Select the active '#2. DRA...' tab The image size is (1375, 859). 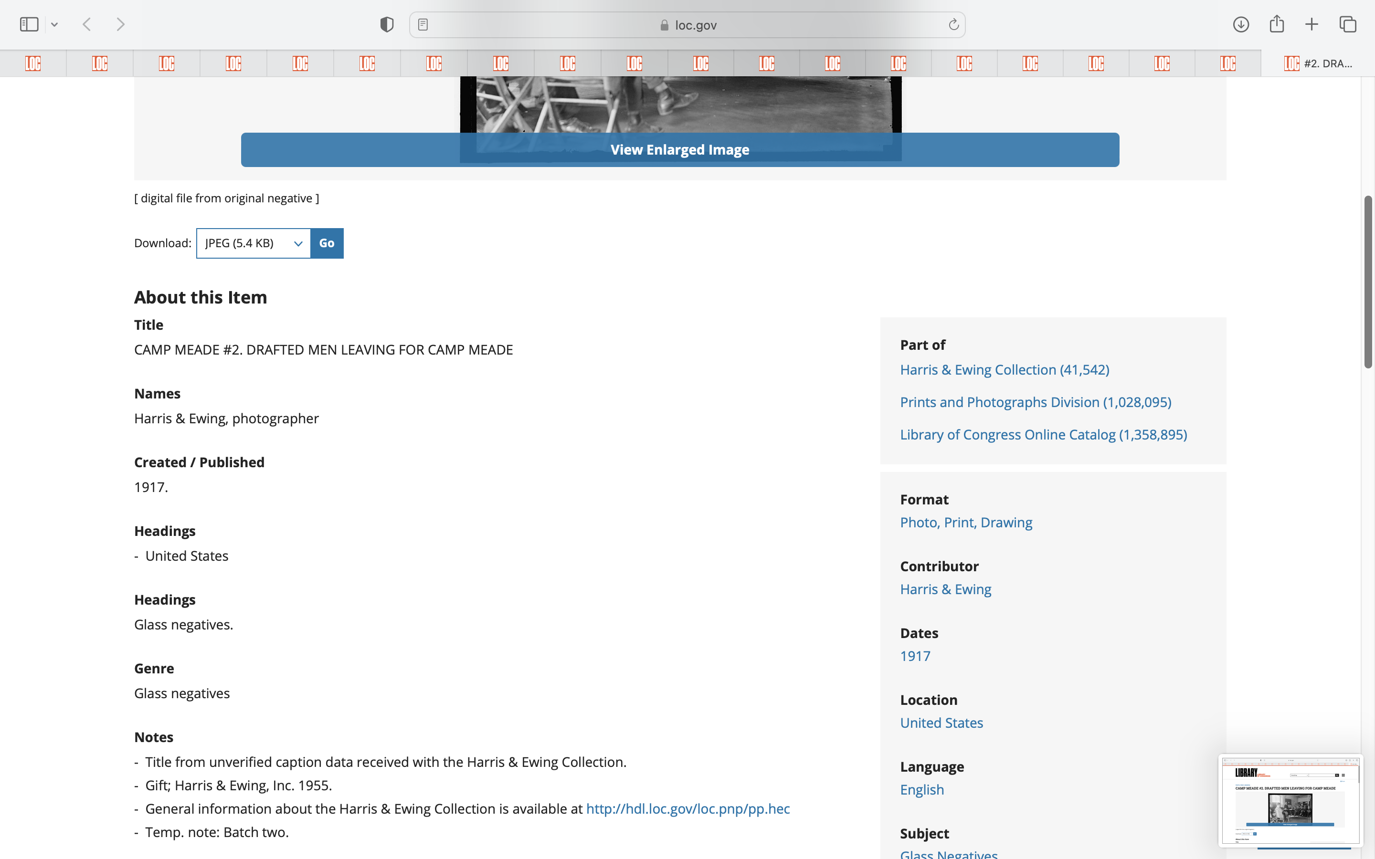[1318, 63]
